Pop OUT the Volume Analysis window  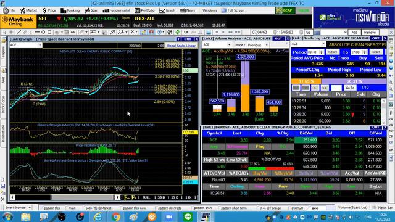click(278, 38)
